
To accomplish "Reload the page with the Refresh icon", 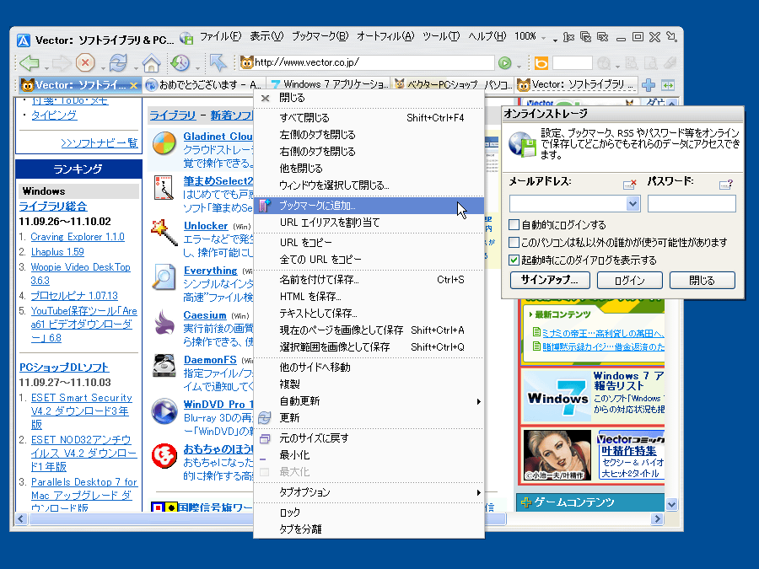I will tap(117, 63).
